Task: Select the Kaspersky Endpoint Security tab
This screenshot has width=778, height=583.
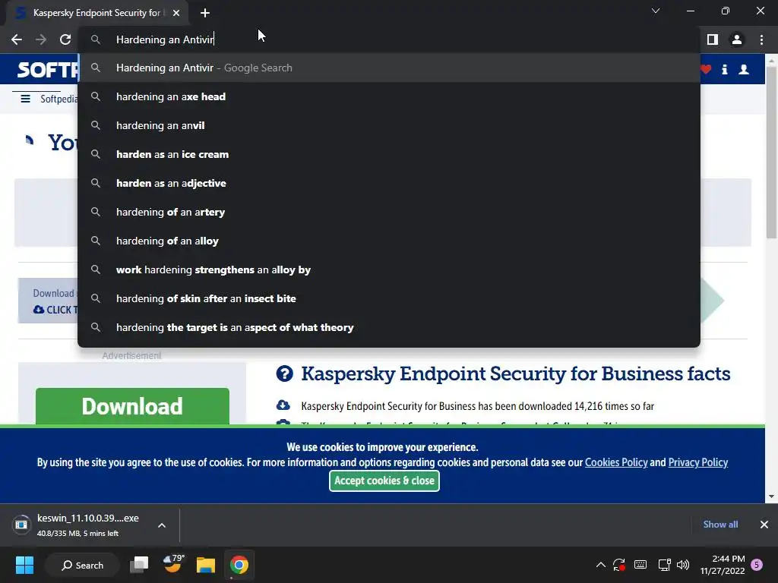Action: tap(96, 13)
